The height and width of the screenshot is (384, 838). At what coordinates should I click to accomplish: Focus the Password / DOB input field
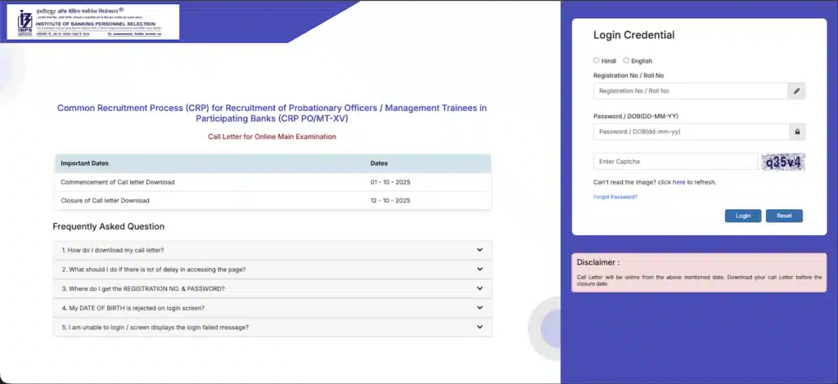click(x=692, y=132)
